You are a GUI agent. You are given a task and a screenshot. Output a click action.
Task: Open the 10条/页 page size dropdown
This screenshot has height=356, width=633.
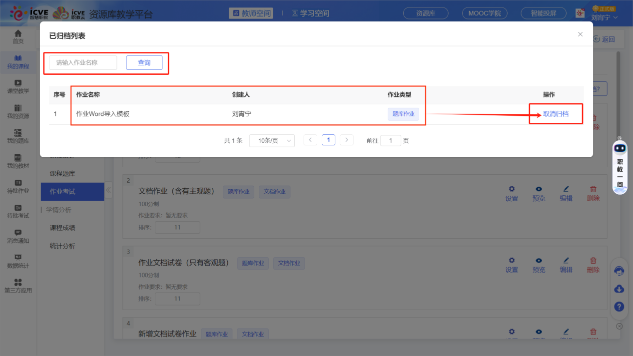[272, 141]
